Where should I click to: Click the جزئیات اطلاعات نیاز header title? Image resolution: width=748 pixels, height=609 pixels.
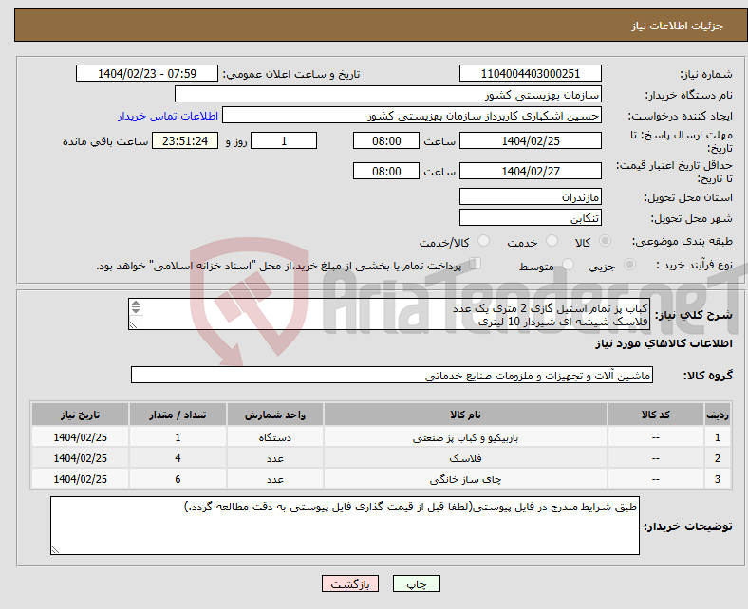click(678, 26)
